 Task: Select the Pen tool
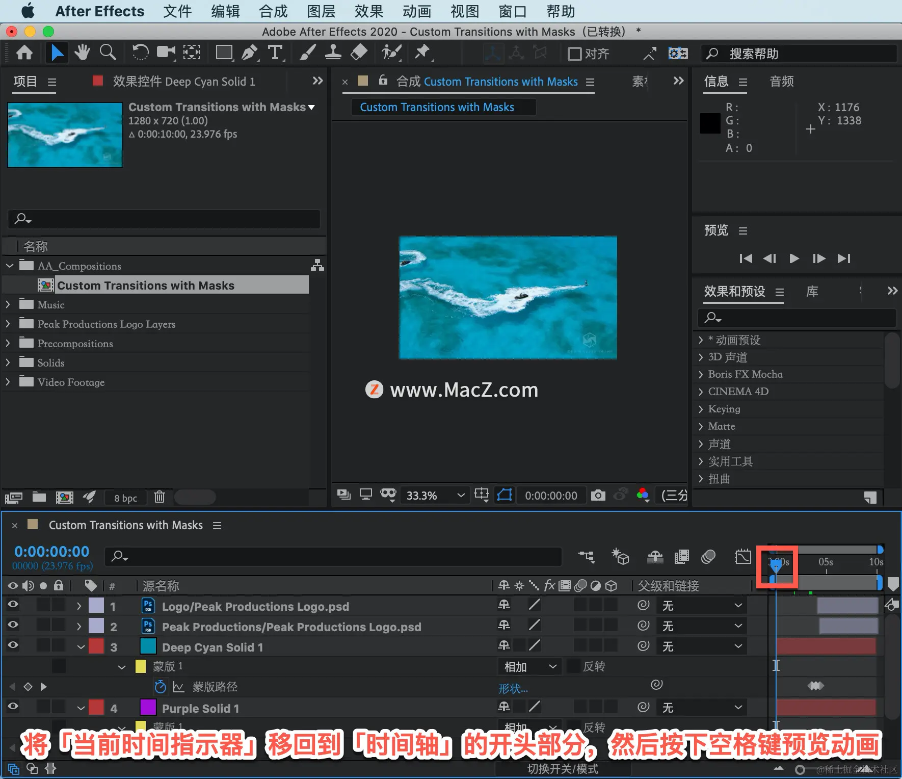[x=250, y=53]
